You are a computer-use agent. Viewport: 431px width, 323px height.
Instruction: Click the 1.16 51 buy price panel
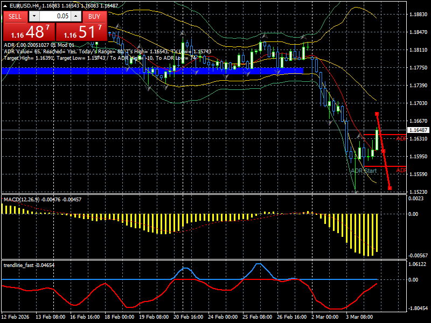[81, 32]
